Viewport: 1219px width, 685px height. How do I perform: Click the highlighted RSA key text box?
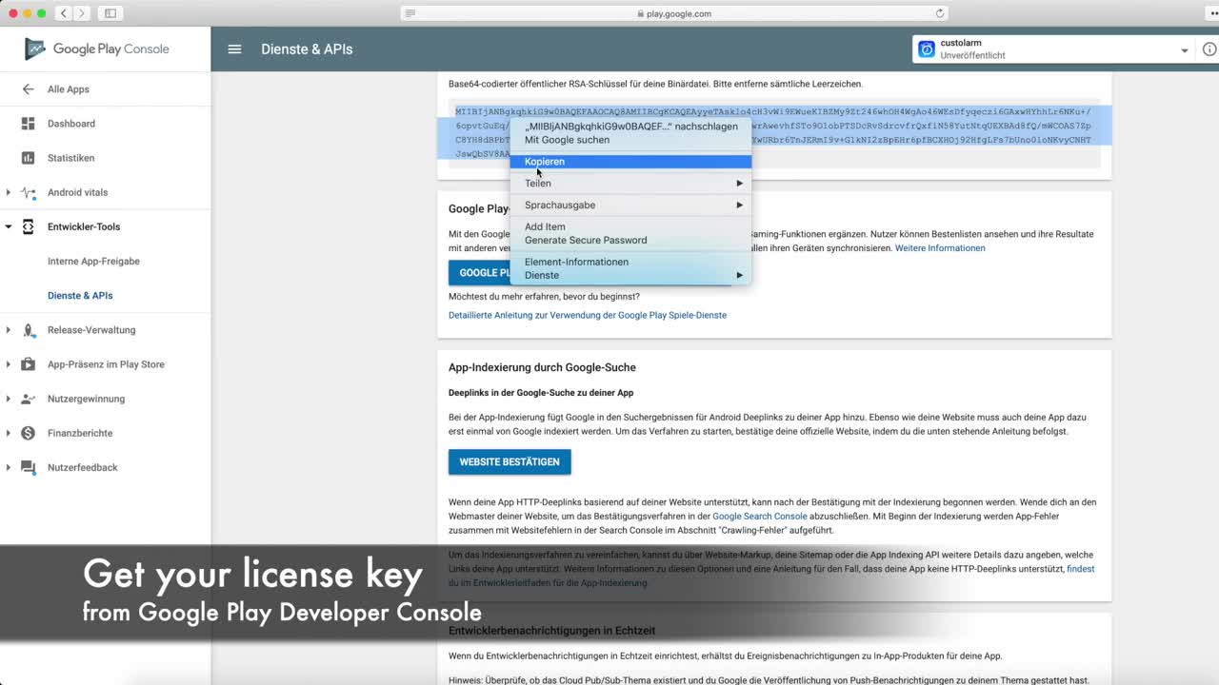coord(774,133)
